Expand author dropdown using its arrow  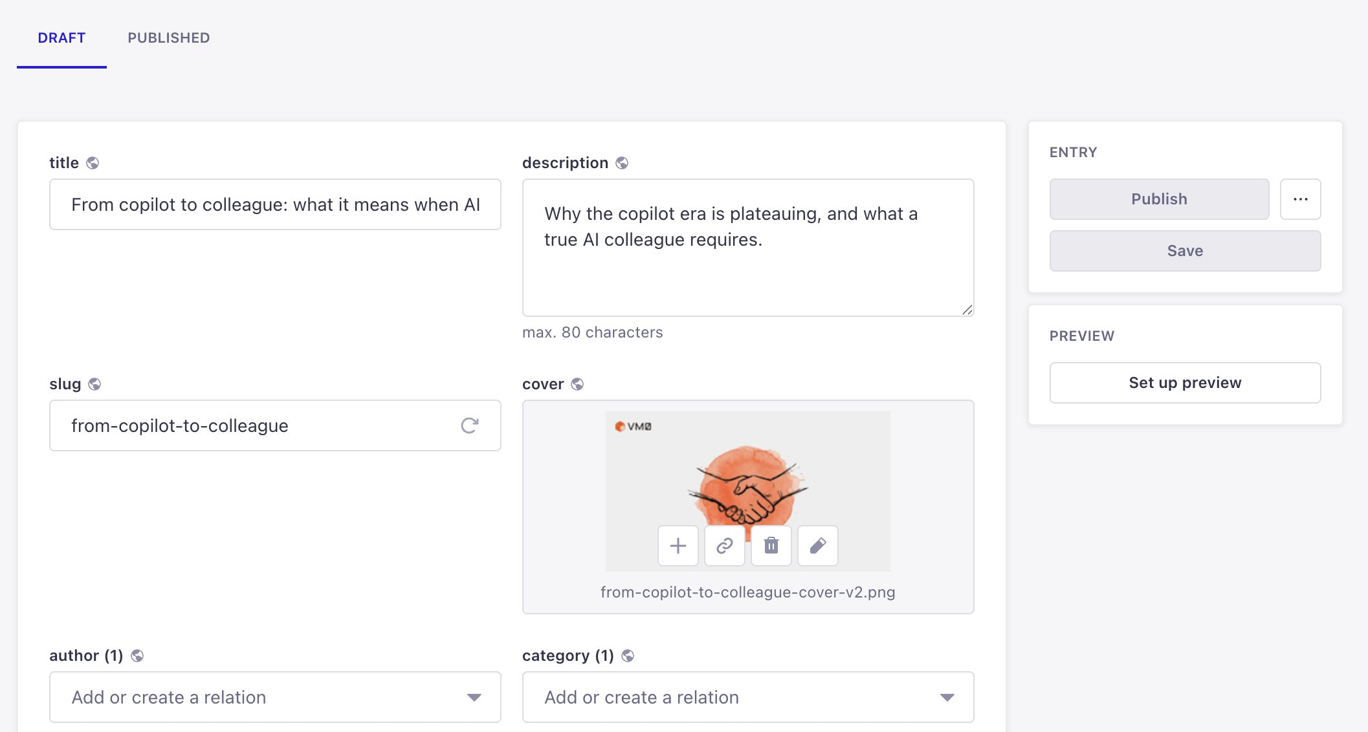[x=474, y=697]
